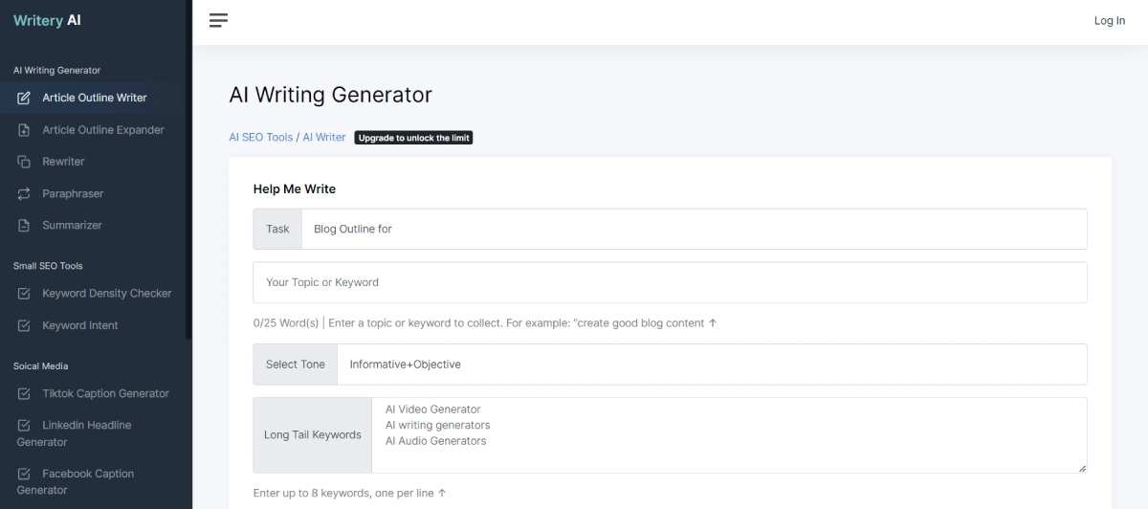The image size is (1148, 509).
Task: Click the AI Writer breadcrumb link
Action: tap(324, 138)
